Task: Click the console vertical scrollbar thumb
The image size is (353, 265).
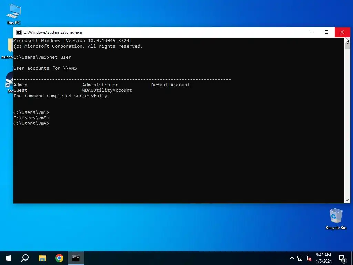Action: [x=347, y=46]
